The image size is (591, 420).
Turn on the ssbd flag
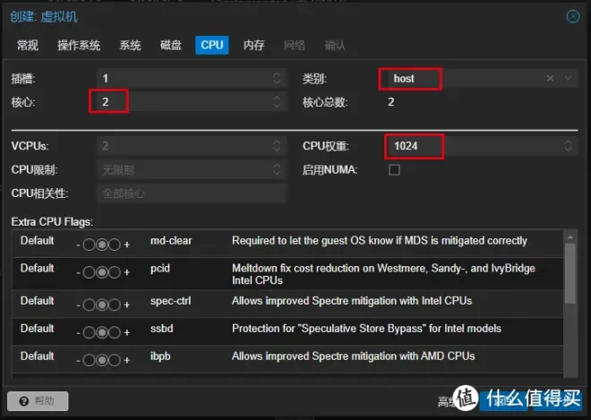[115, 332]
